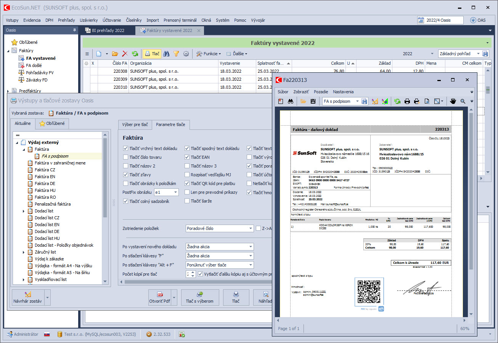Viewport: 498px width, 343px height.
Task: Select the hand pan tool in preview
Action: (x=453, y=101)
